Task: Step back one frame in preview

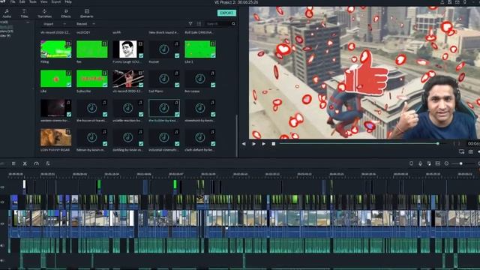Action: pos(244,143)
